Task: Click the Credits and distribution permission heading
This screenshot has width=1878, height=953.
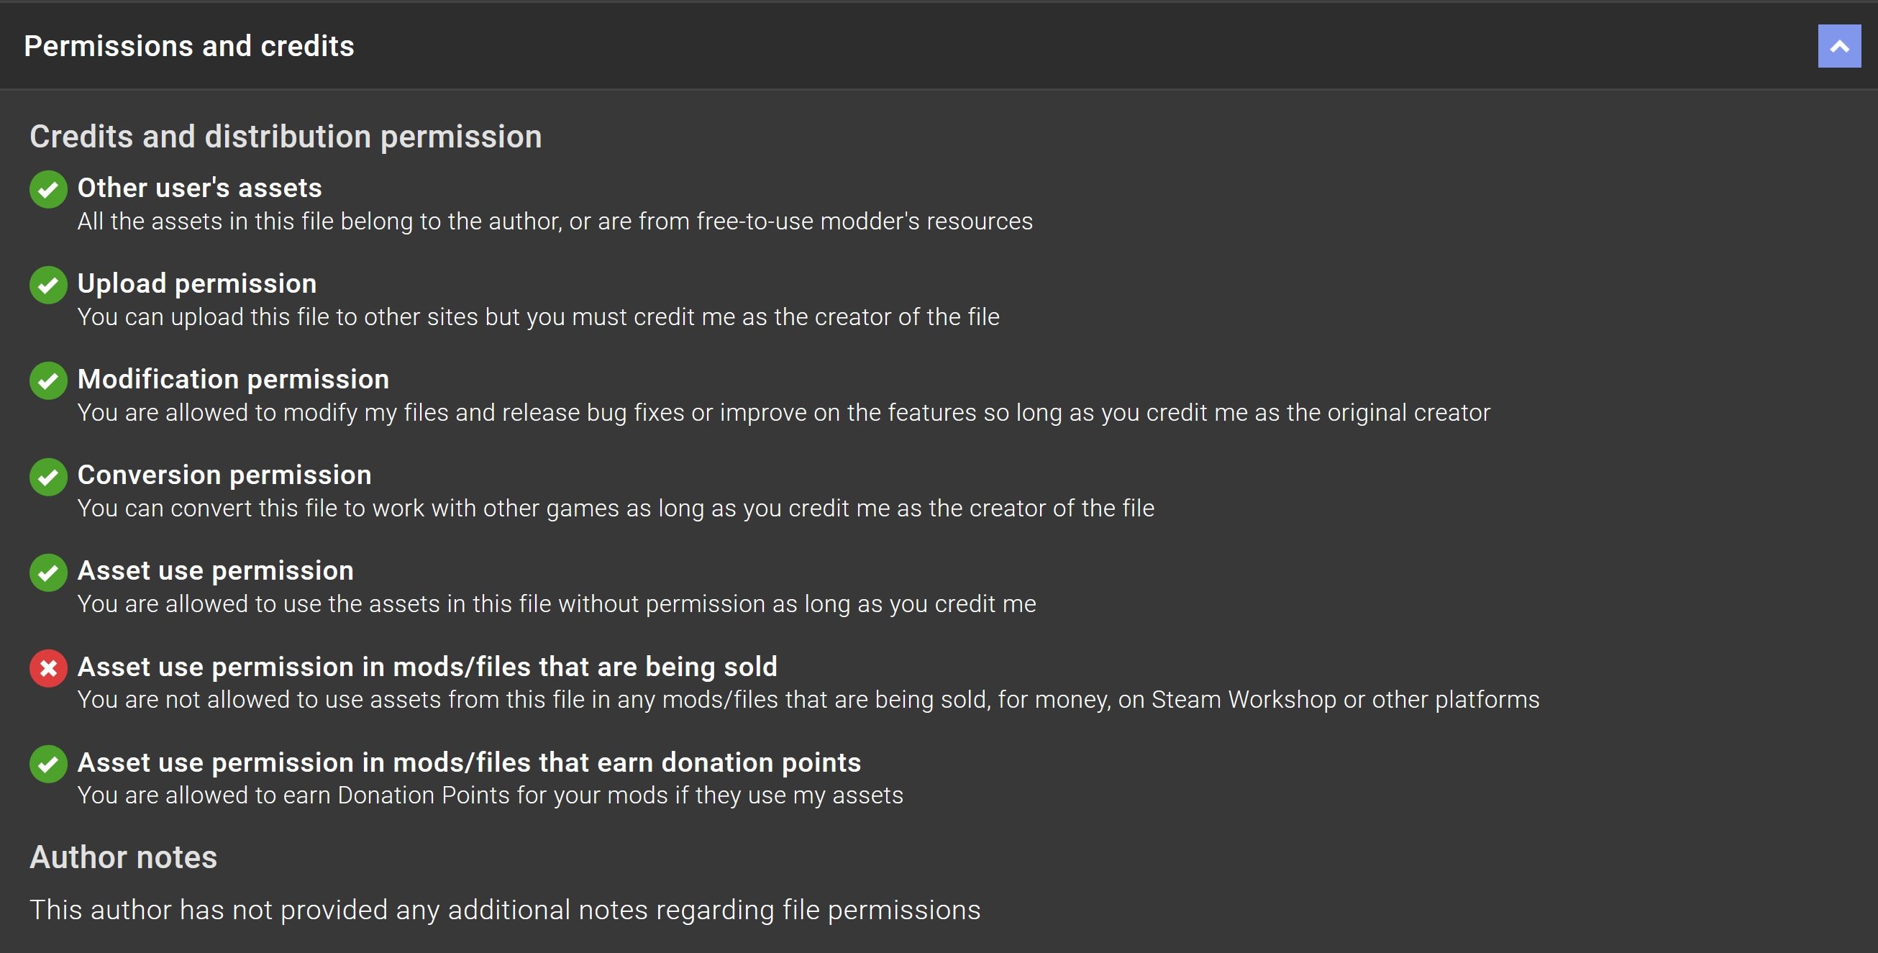Action: click(286, 137)
